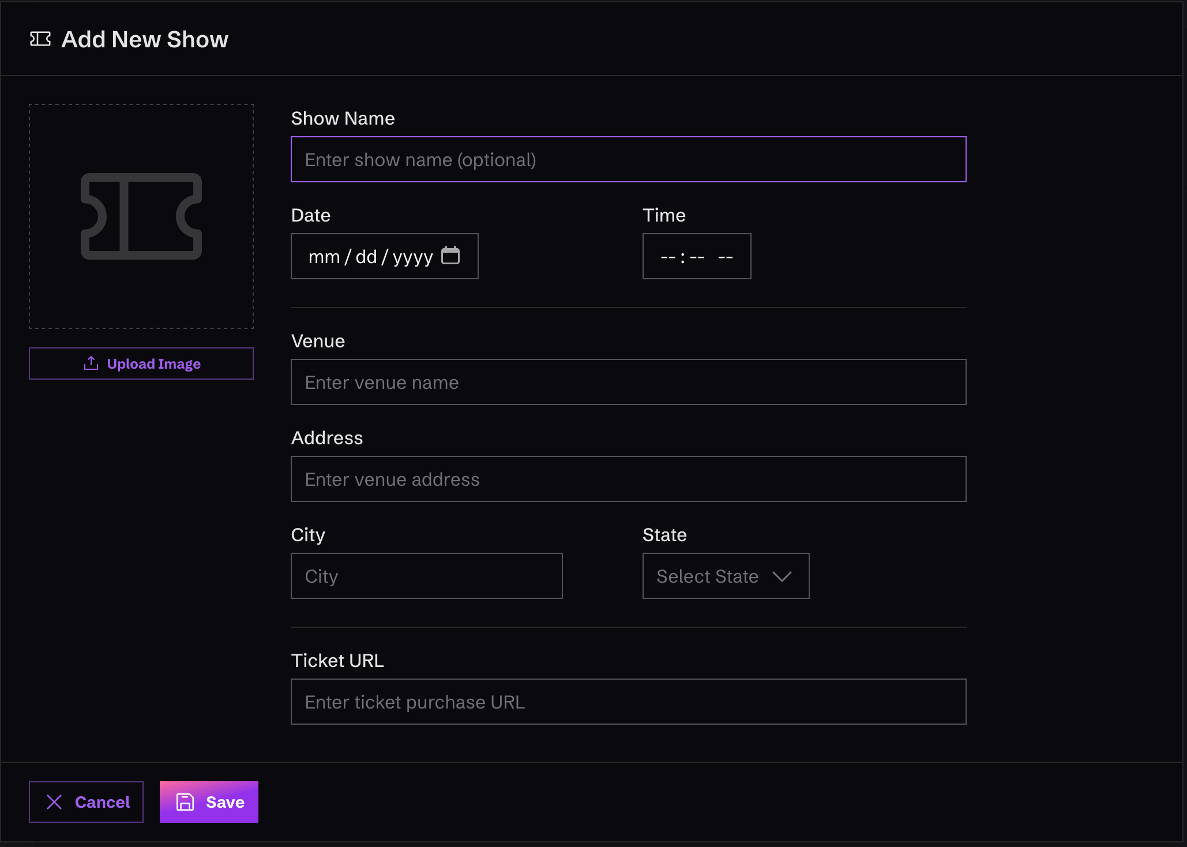Viewport: 1187px width, 847px height.
Task: Focus the venue Address input
Action: coord(629,479)
